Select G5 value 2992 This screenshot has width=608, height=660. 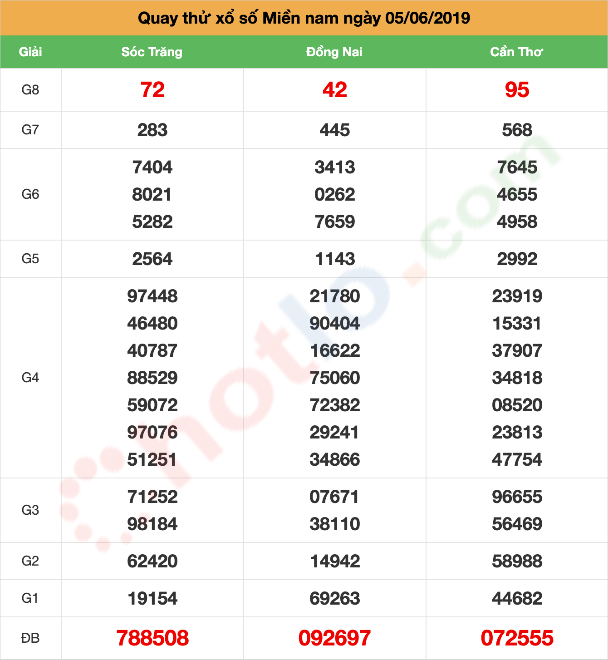[517, 259]
